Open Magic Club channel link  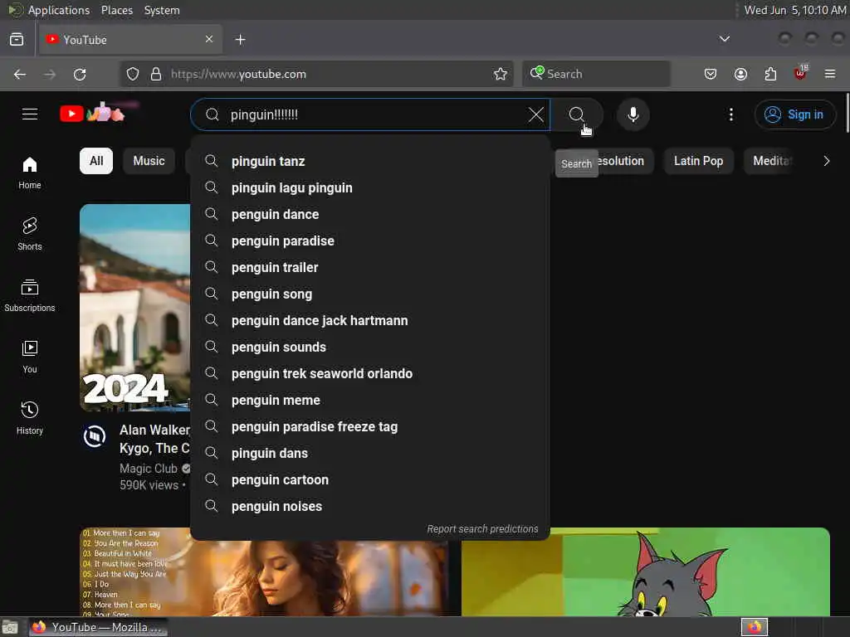pos(149,469)
